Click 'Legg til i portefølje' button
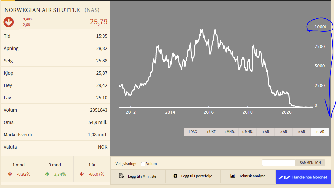Viewport: 336px width, 188px height. 193,176
